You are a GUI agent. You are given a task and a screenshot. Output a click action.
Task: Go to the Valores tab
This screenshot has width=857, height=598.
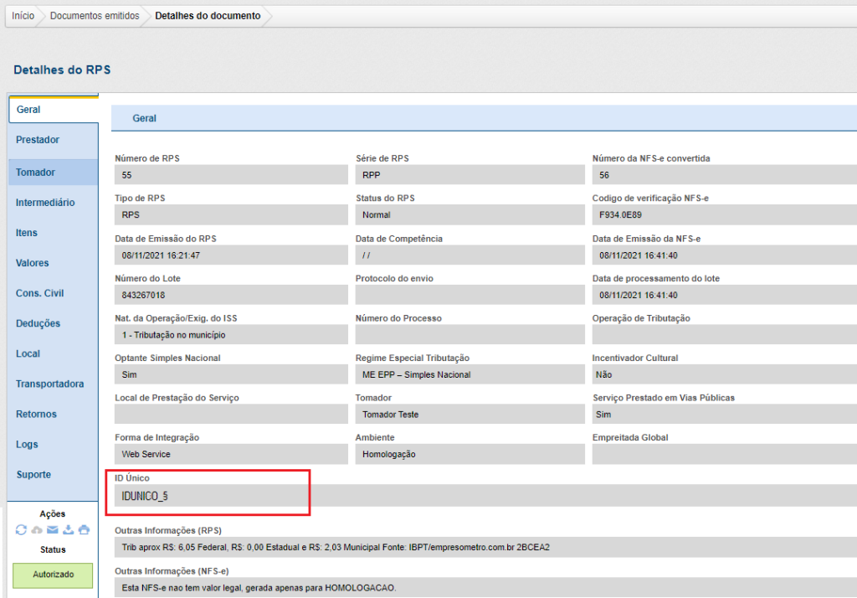pos(33,263)
